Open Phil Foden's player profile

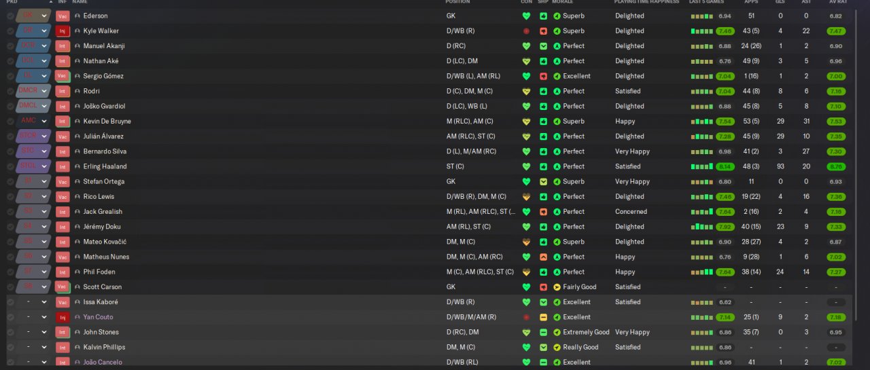tap(99, 272)
